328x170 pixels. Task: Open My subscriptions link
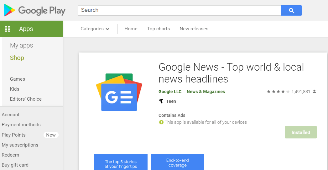tap(20, 145)
